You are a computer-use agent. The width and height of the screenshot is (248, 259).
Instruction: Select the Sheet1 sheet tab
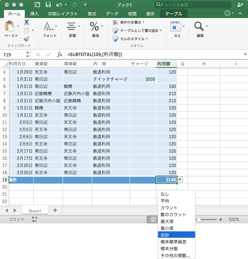pos(35,211)
